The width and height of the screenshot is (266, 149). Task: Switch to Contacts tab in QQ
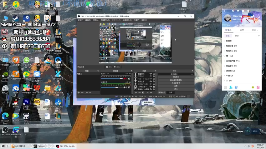coord(228,30)
